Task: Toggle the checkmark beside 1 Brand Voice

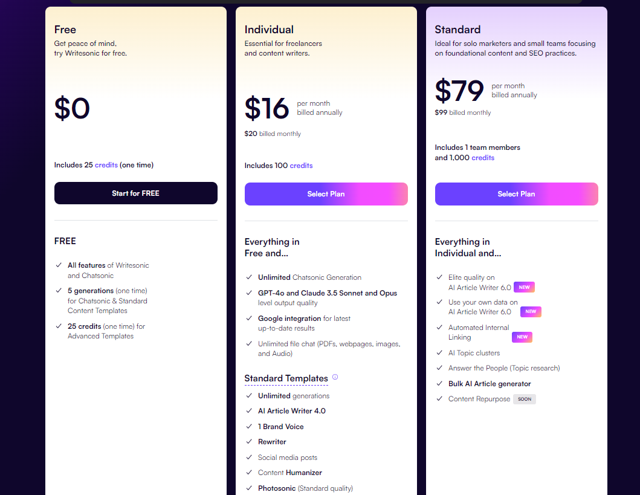Action: [x=248, y=426]
